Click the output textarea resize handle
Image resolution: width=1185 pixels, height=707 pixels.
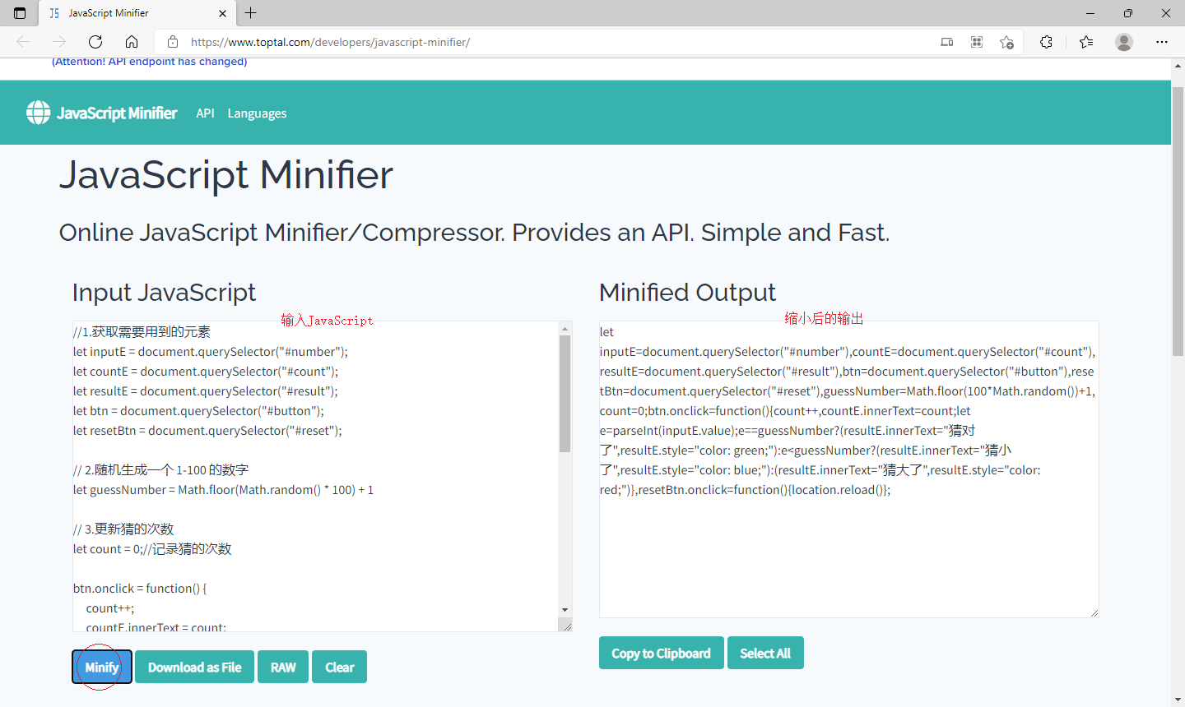click(1094, 612)
